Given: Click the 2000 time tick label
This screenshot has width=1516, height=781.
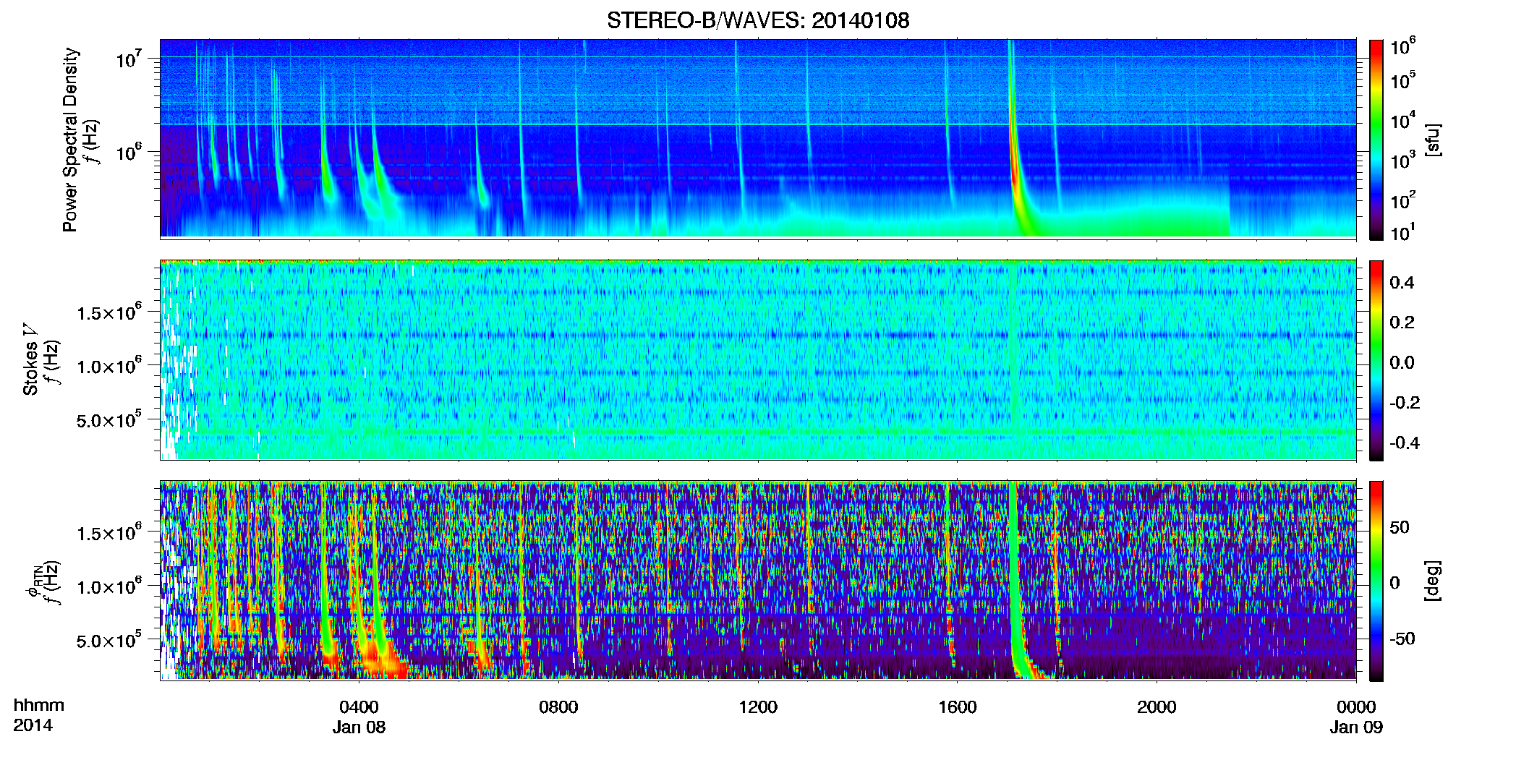Looking at the screenshot, I should pos(1157,707).
